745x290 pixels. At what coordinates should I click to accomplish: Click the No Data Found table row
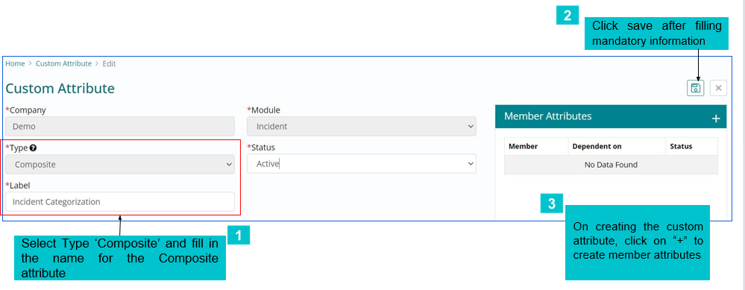[611, 165]
